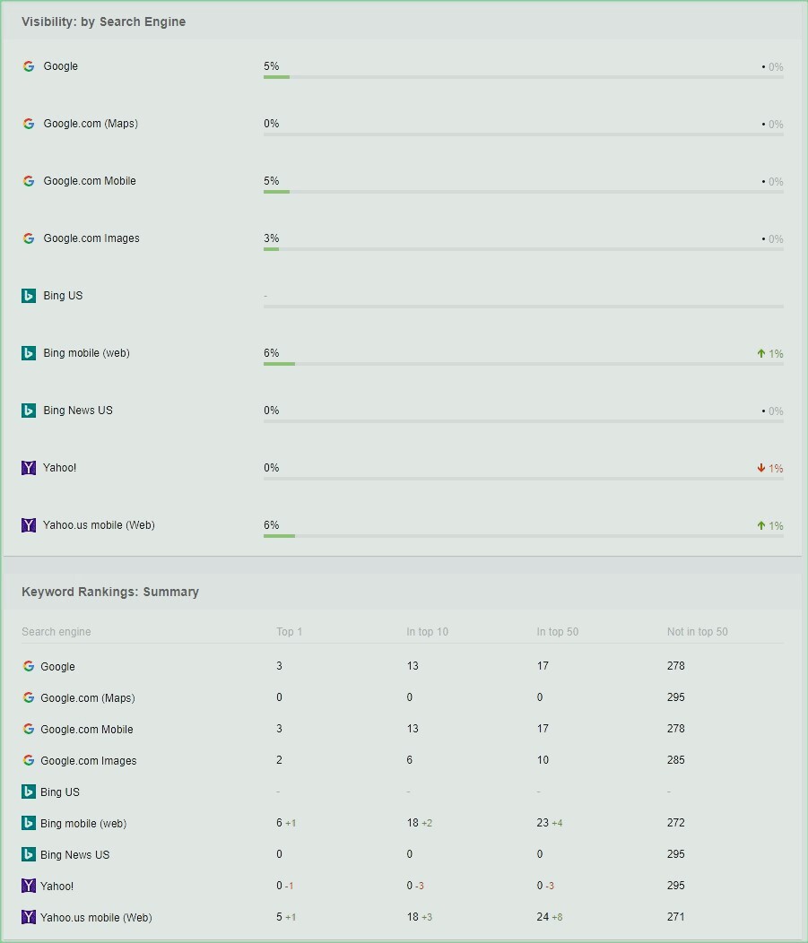The height and width of the screenshot is (943, 808).
Task: Select the Google.com Images icon under Visibility
Action: point(29,238)
